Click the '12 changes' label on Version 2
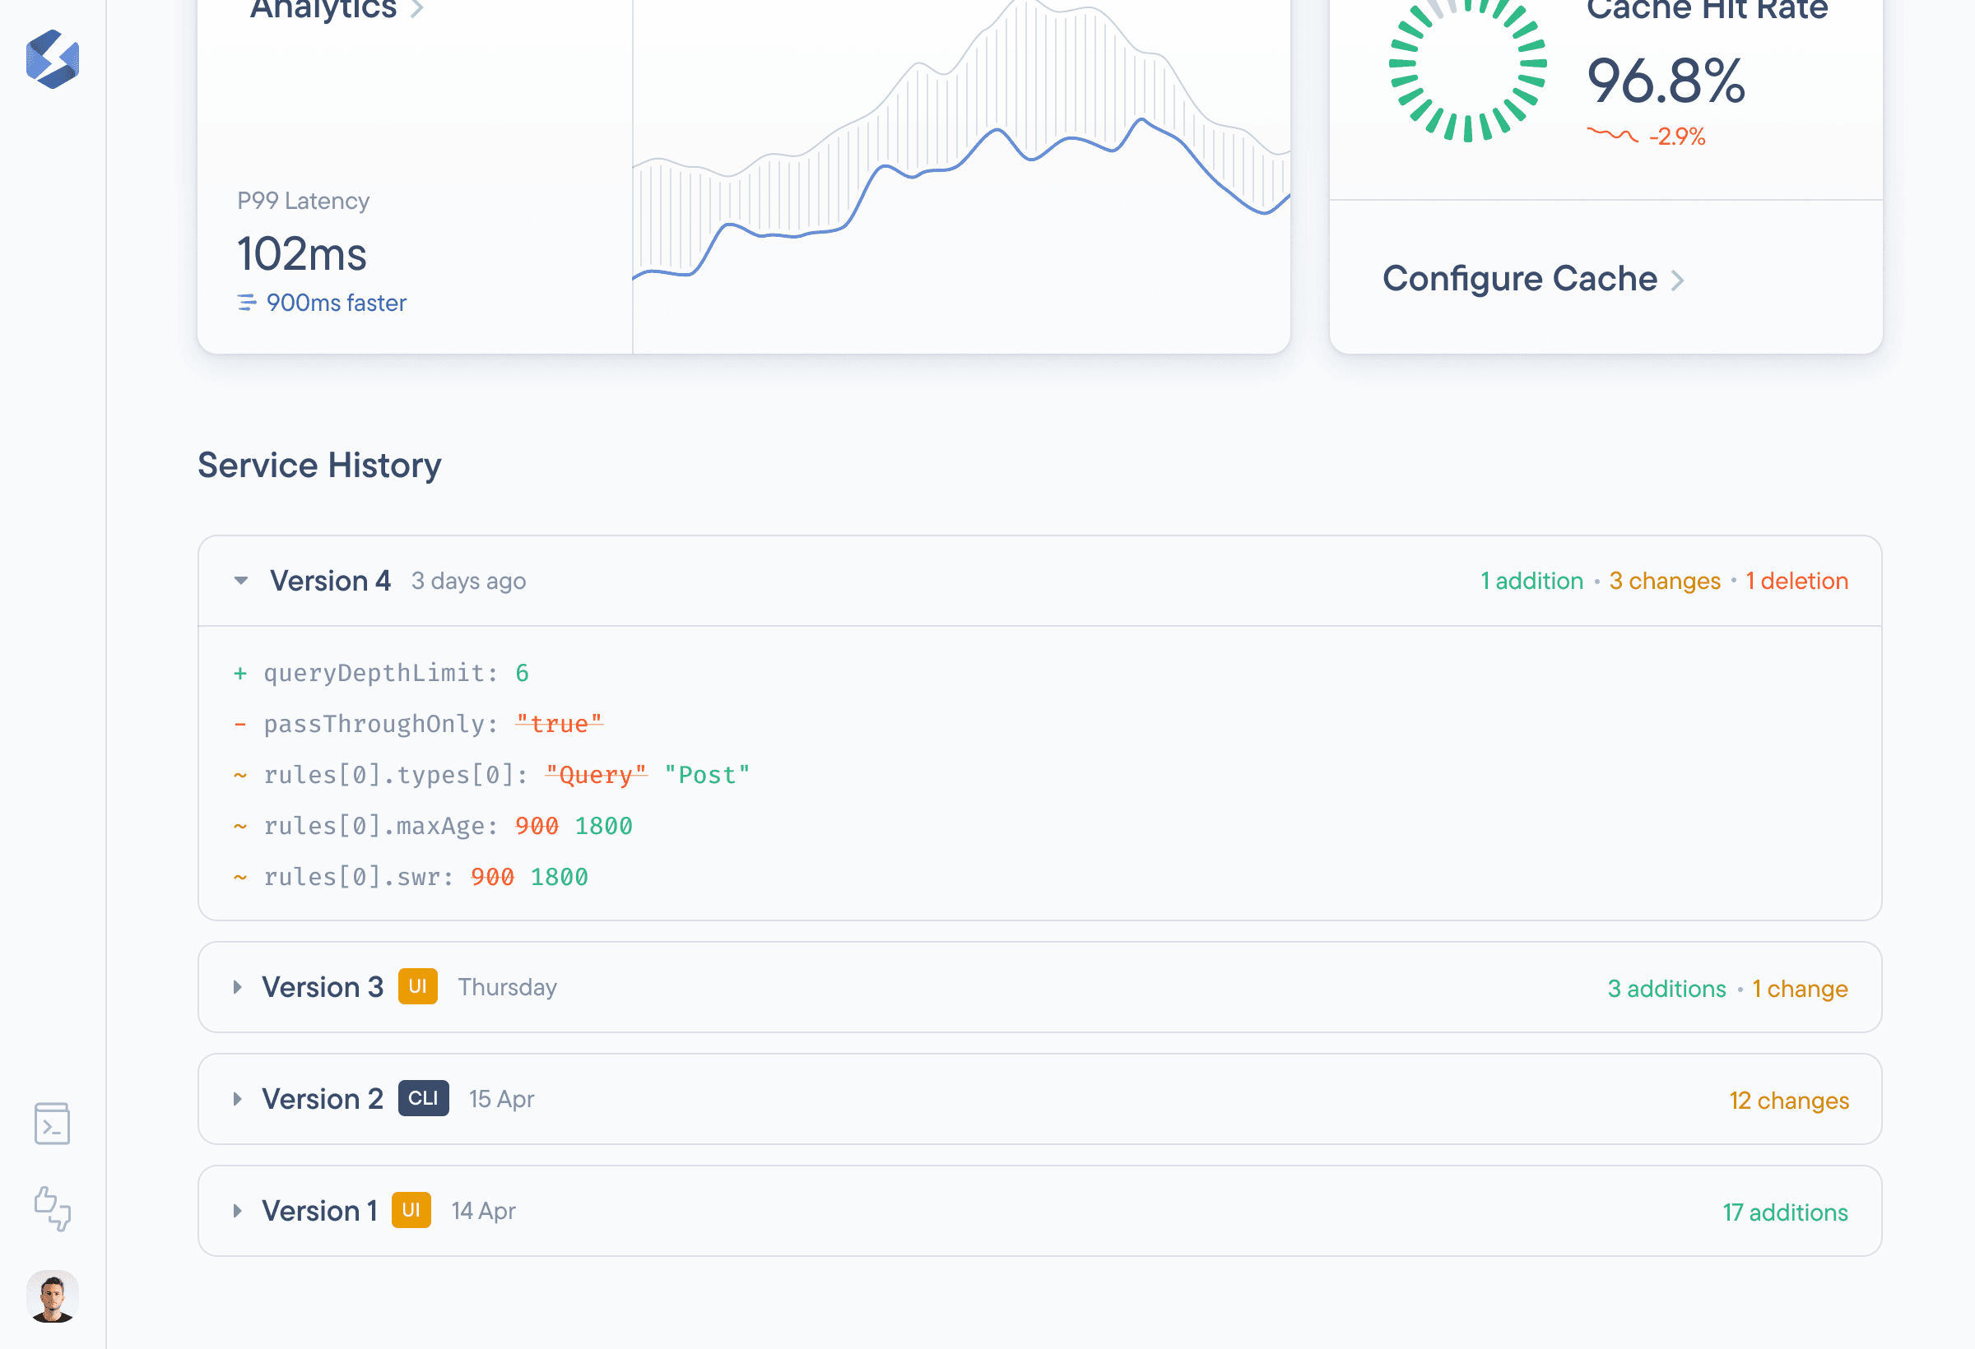This screenshot has width=1975, height=1349. coord(1789,1100)
